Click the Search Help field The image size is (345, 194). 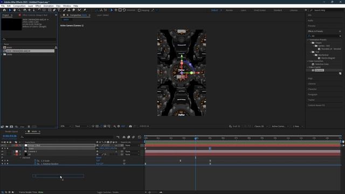(327, 10)
